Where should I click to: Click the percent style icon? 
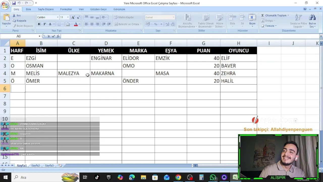155,24
